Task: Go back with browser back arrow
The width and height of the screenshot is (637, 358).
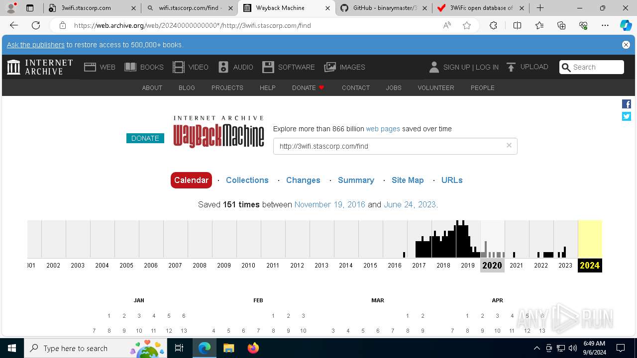Action: (14, 25)
